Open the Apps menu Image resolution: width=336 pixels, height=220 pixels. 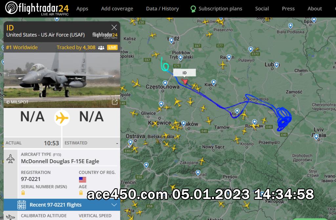pyautogui.click(x=82, y=9)
